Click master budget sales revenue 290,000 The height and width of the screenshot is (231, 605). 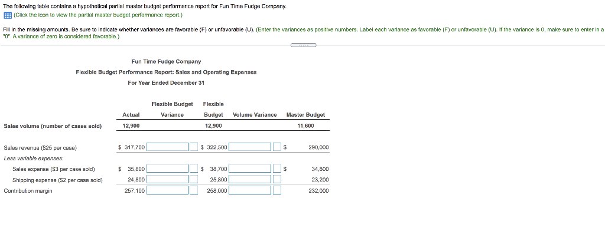(318, 147)
